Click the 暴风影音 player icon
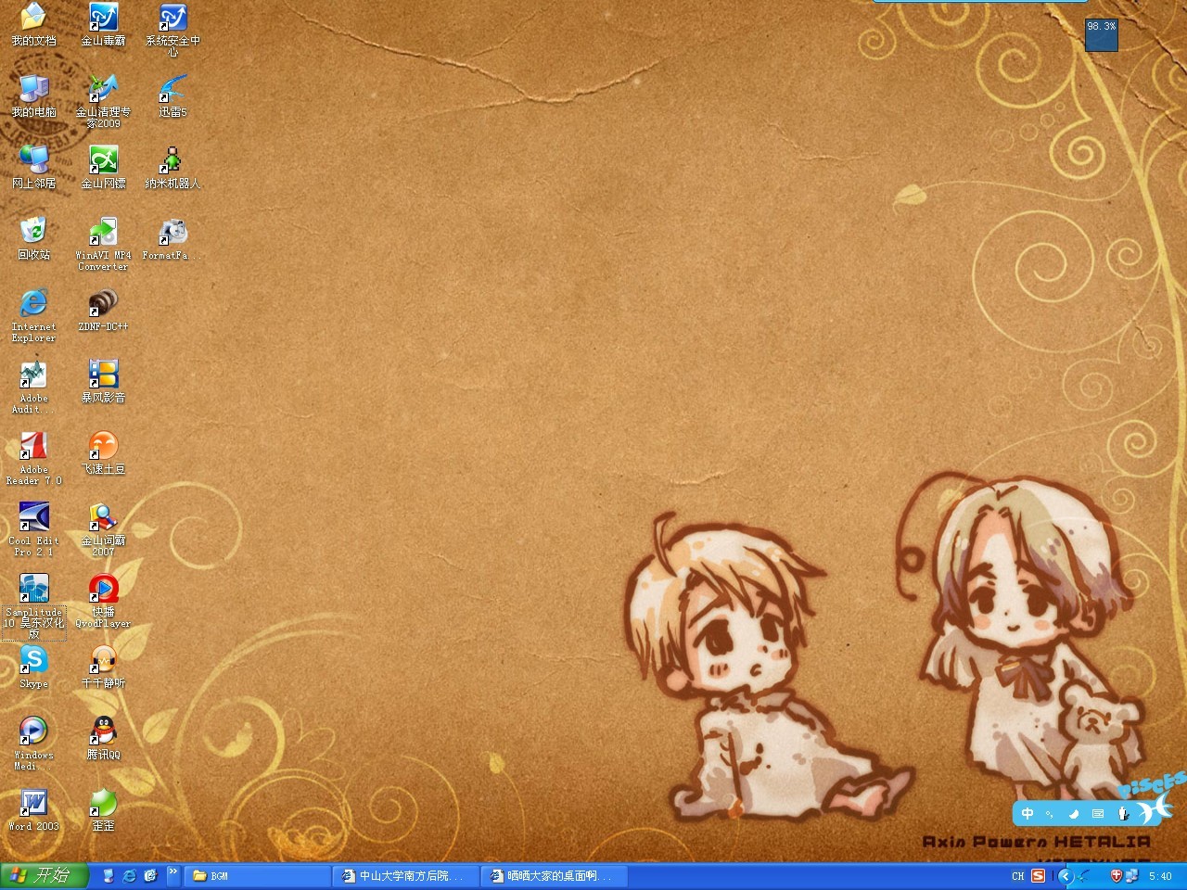Screen dimensions: 1187x890 (103, 381)
